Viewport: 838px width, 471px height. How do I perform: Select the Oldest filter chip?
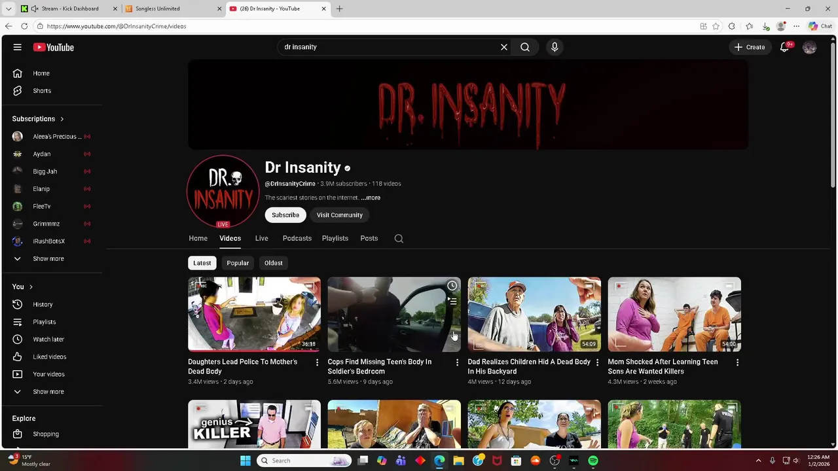coord(274,263)
